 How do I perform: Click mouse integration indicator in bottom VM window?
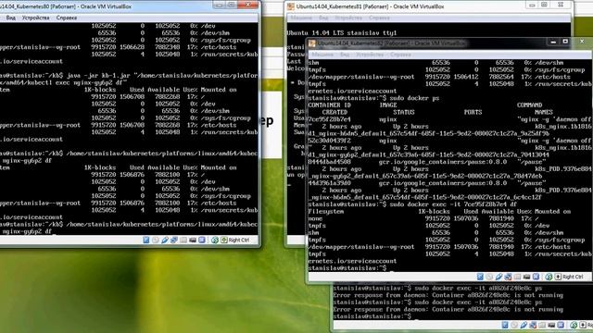574,325
